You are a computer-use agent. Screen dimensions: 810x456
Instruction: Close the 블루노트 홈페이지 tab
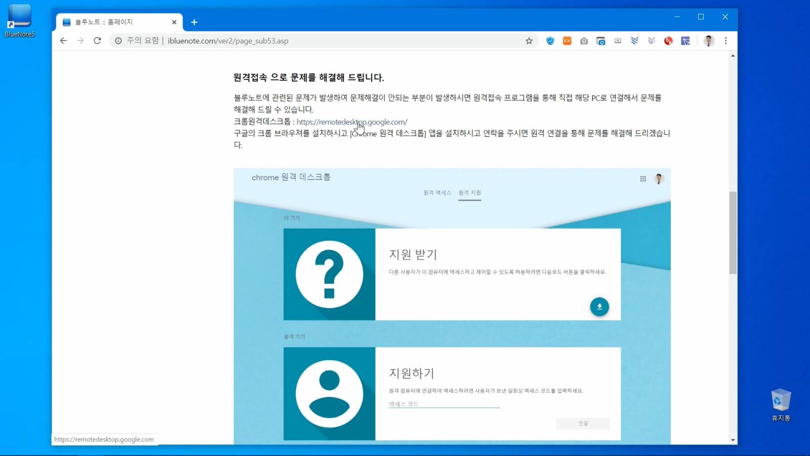pyautogui.click(x=174, y=22)
